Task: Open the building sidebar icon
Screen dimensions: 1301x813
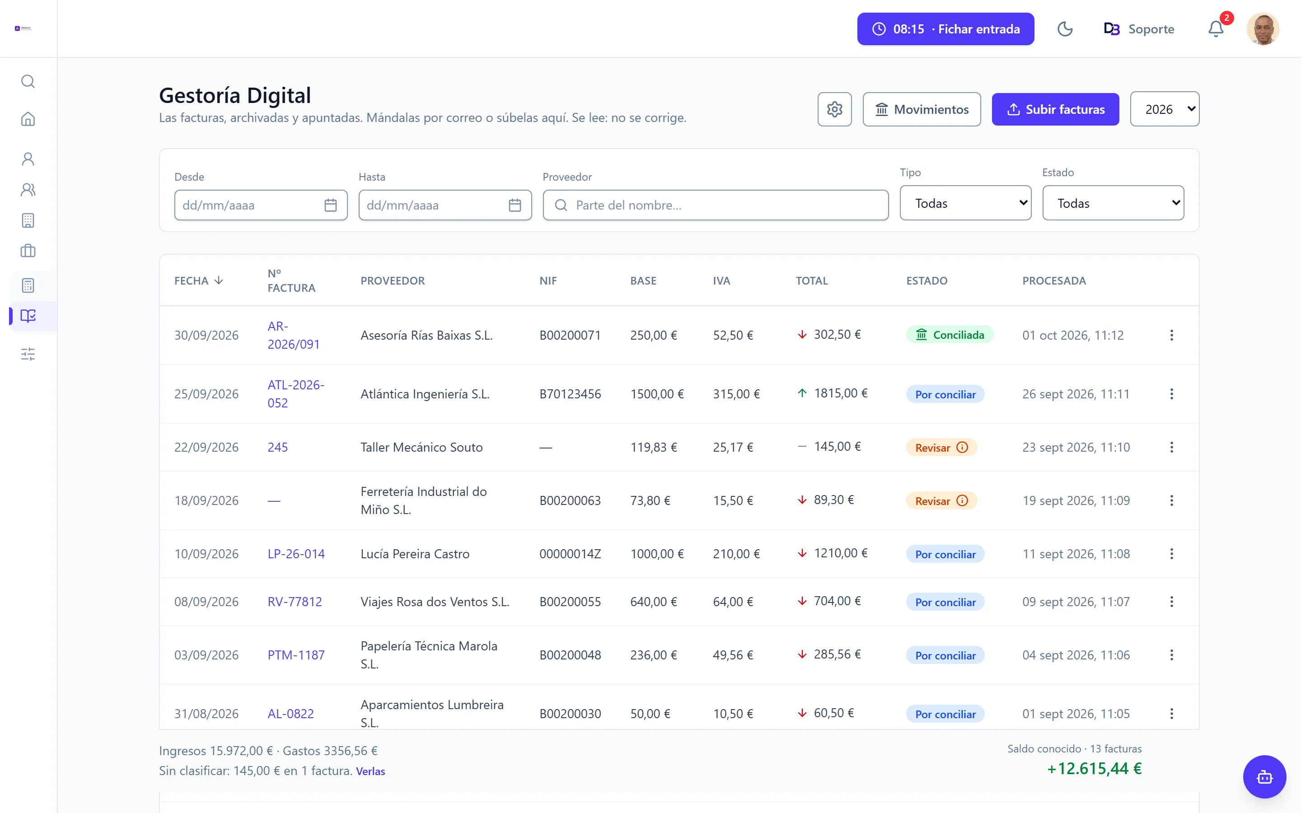Action: pos(28,220)
